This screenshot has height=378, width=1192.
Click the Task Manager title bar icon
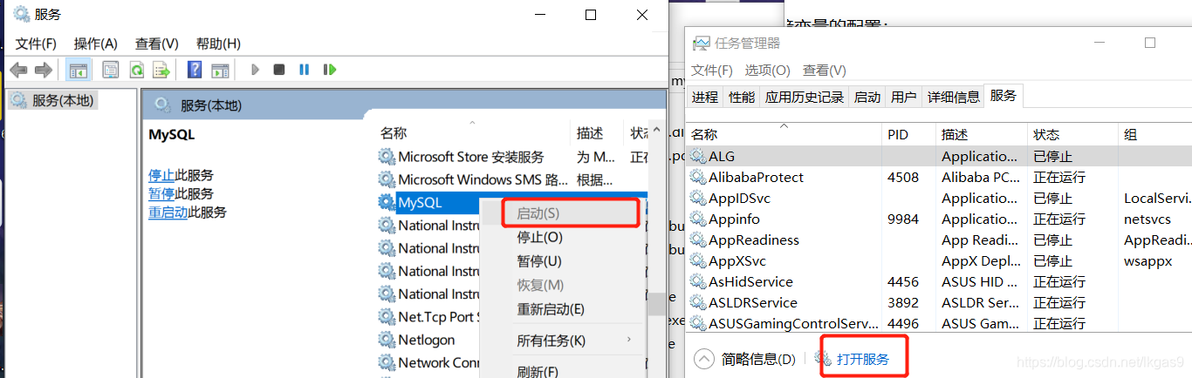(701, 43)
